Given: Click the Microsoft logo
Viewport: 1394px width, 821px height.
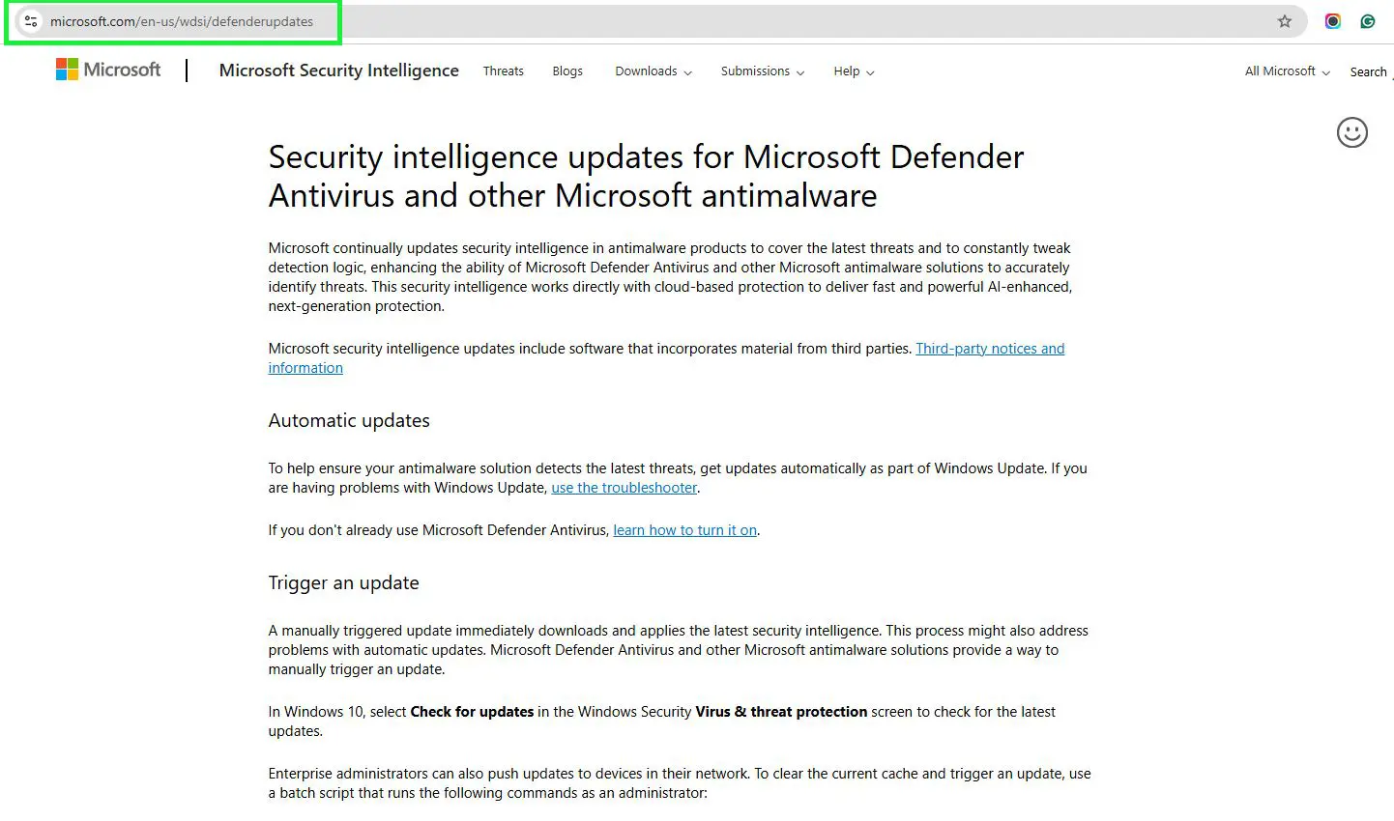Looking at the screenshot, I should click(108, 69).
